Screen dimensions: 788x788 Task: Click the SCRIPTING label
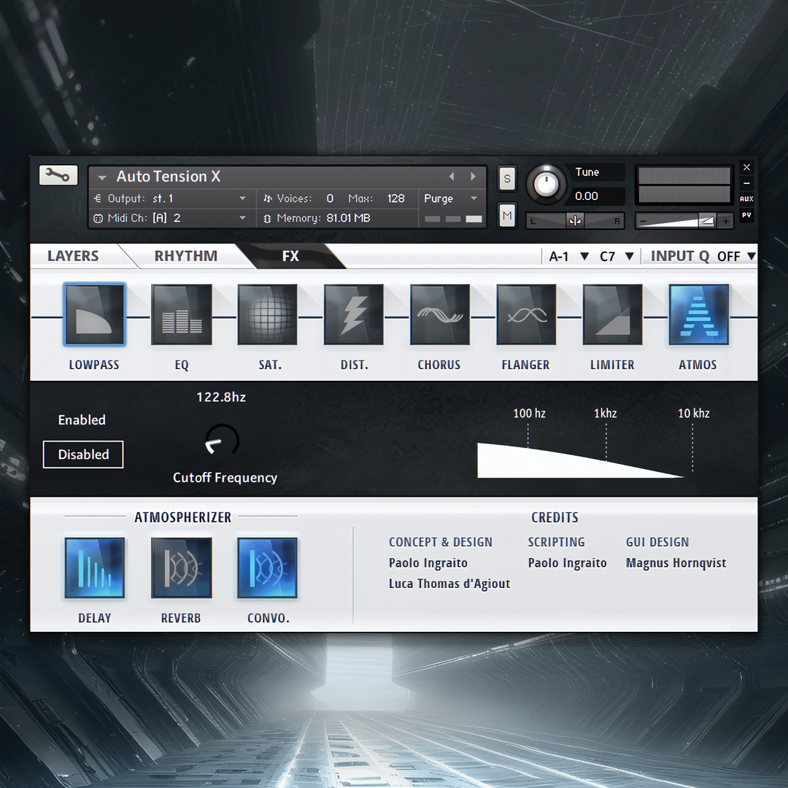556,542
